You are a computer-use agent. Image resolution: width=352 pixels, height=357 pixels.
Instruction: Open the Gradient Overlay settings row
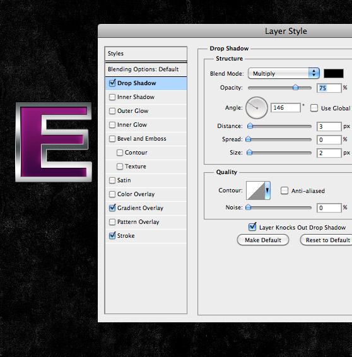(x=146, y=208)
